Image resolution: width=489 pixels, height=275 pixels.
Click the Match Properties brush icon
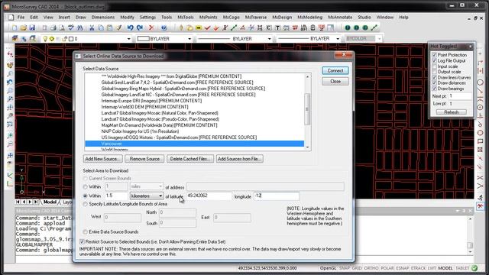(x=119, y=27)
